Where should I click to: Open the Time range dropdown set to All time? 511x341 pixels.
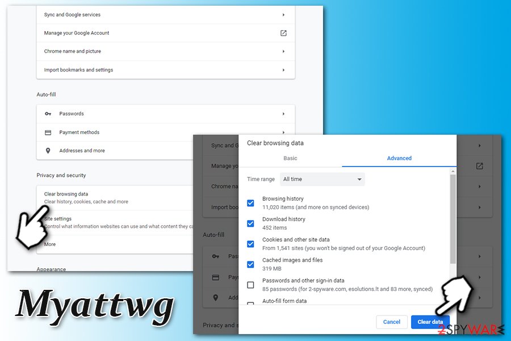[x=322, y=179]
